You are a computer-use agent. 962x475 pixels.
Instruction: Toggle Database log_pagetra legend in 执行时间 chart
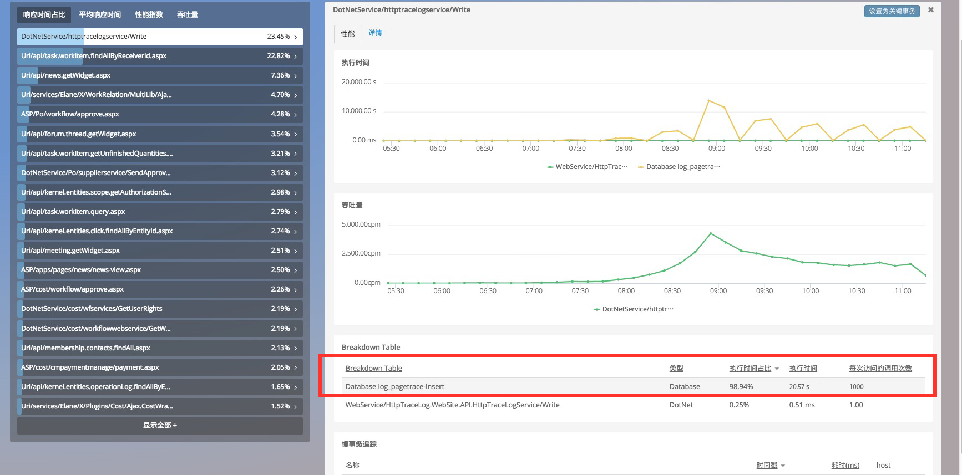pos(679,167)
